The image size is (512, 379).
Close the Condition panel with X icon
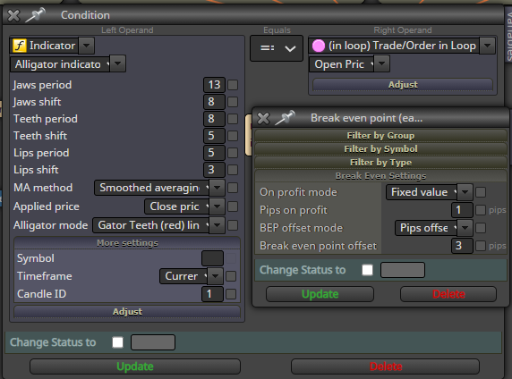click(13, 15)
